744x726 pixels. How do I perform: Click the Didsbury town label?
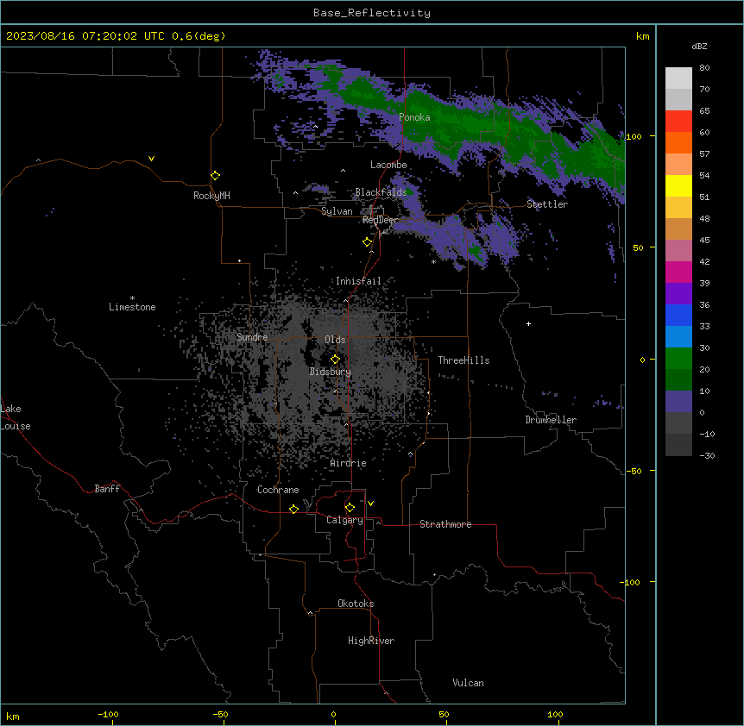330,372
